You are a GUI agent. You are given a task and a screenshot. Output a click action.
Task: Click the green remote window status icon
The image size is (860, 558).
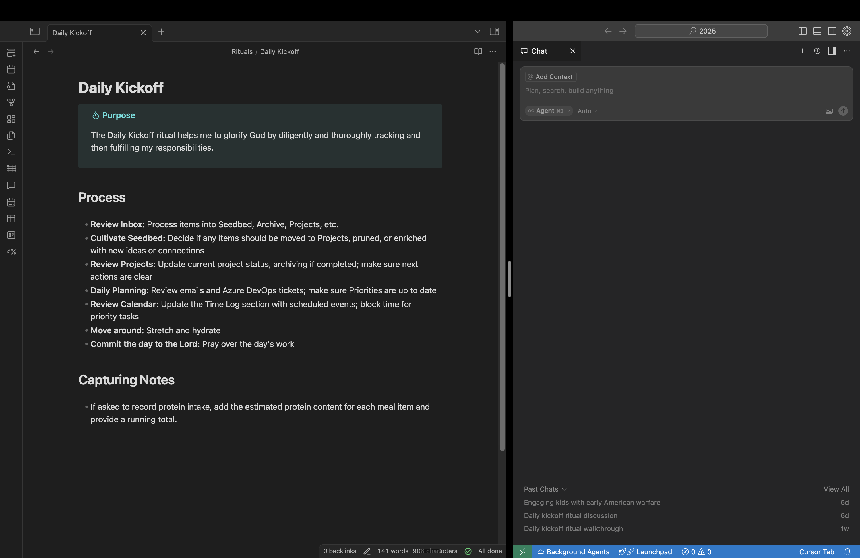(x=522, y=551)
